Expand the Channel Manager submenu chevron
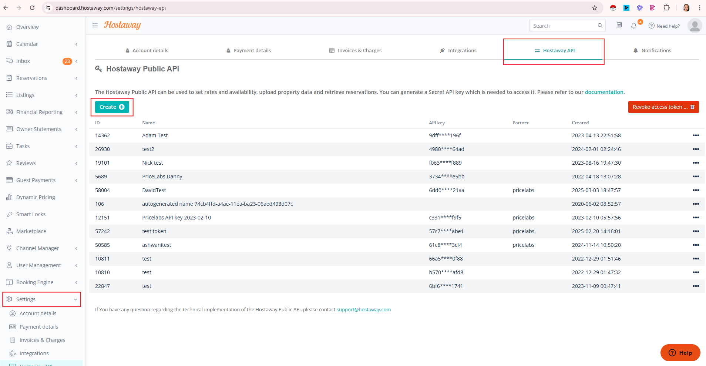The height and width of the screenshot is (366, 706). tap(77, 248)
